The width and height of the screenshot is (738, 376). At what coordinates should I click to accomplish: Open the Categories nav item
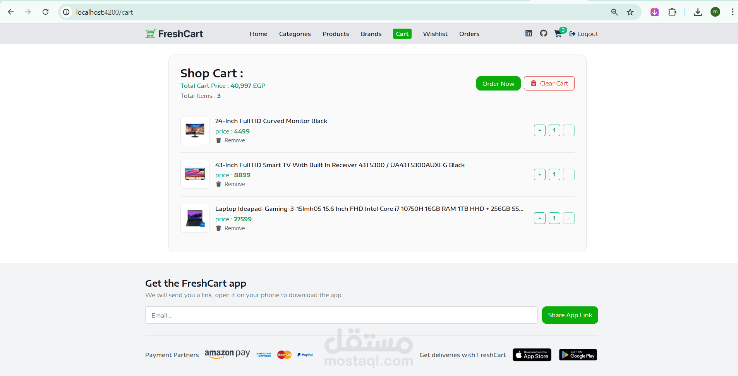point(295,34)
